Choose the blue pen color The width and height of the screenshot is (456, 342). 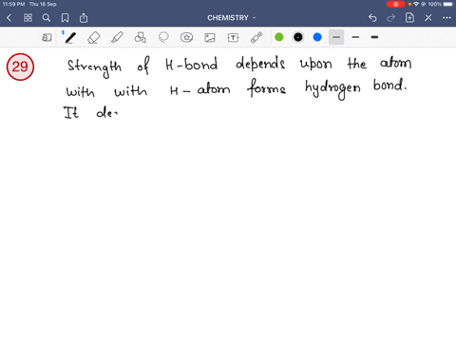[x=317, y=37]
